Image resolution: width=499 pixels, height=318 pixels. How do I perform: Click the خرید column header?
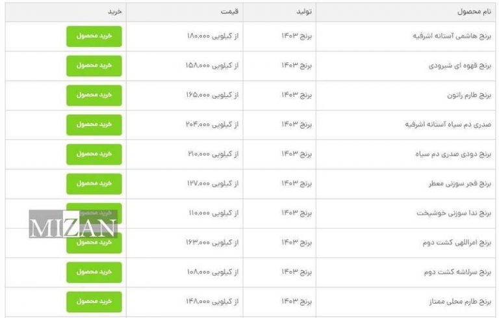coord(114,12)
